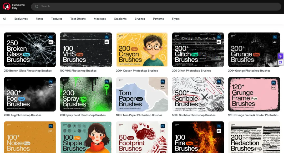The height and width of the screenshot is (153, 284).
Task: Switch to the Fonts category
Action: click(x=39, y=19)
